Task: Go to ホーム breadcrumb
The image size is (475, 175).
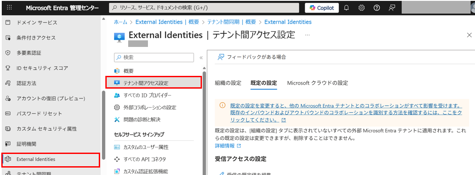Action: (120, 22)
